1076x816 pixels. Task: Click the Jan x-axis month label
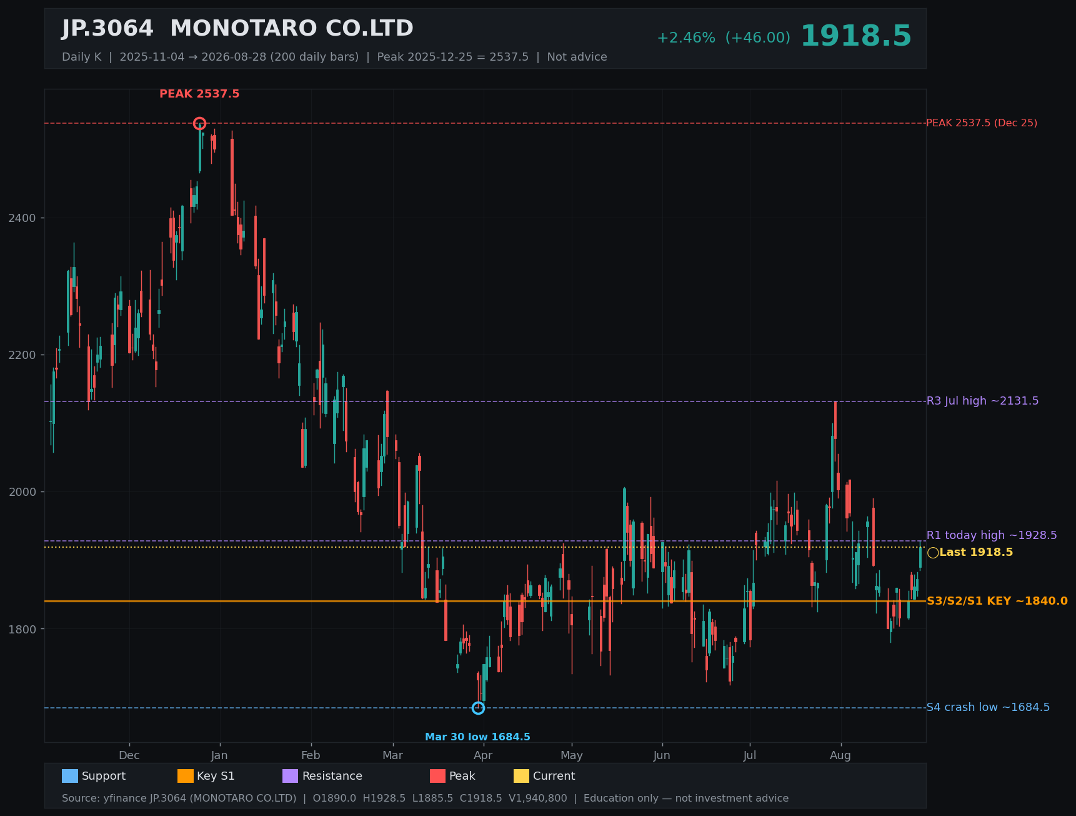click(219, 755)
